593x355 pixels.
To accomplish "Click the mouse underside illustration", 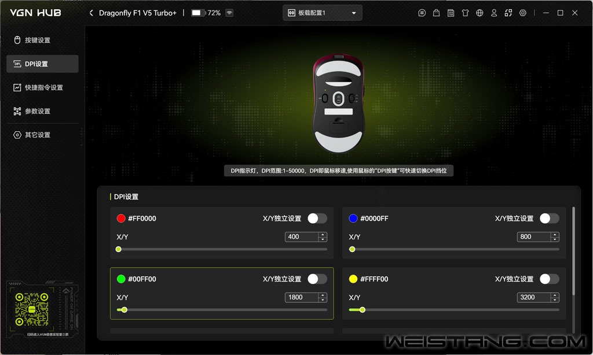I will coord(338,103).
